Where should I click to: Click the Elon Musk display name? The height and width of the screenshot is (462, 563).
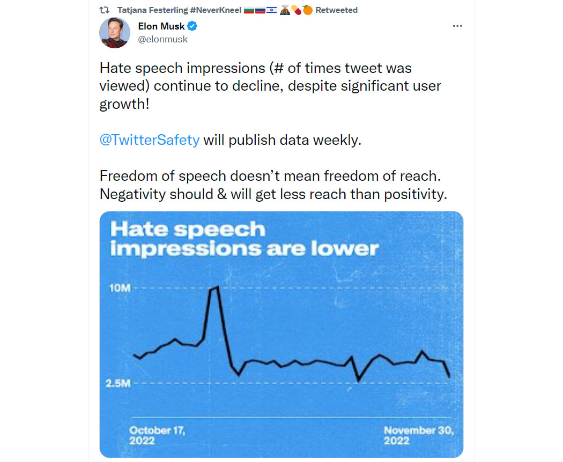coord(161,26)
